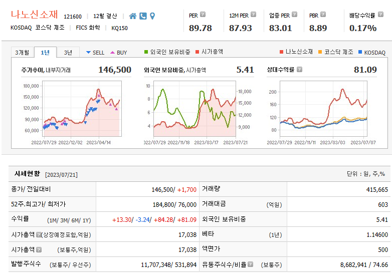Click the green 외국인 보유비중 legend swatch

146,52
